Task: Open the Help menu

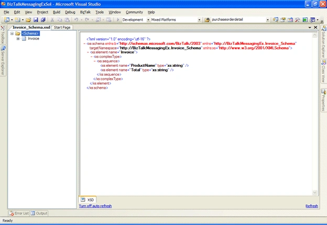Action: [x=151, y=12]
